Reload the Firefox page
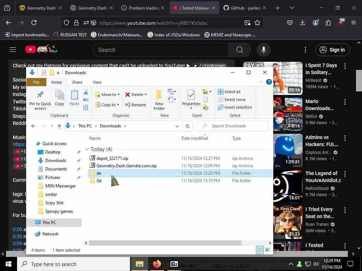 pos(34,23)
